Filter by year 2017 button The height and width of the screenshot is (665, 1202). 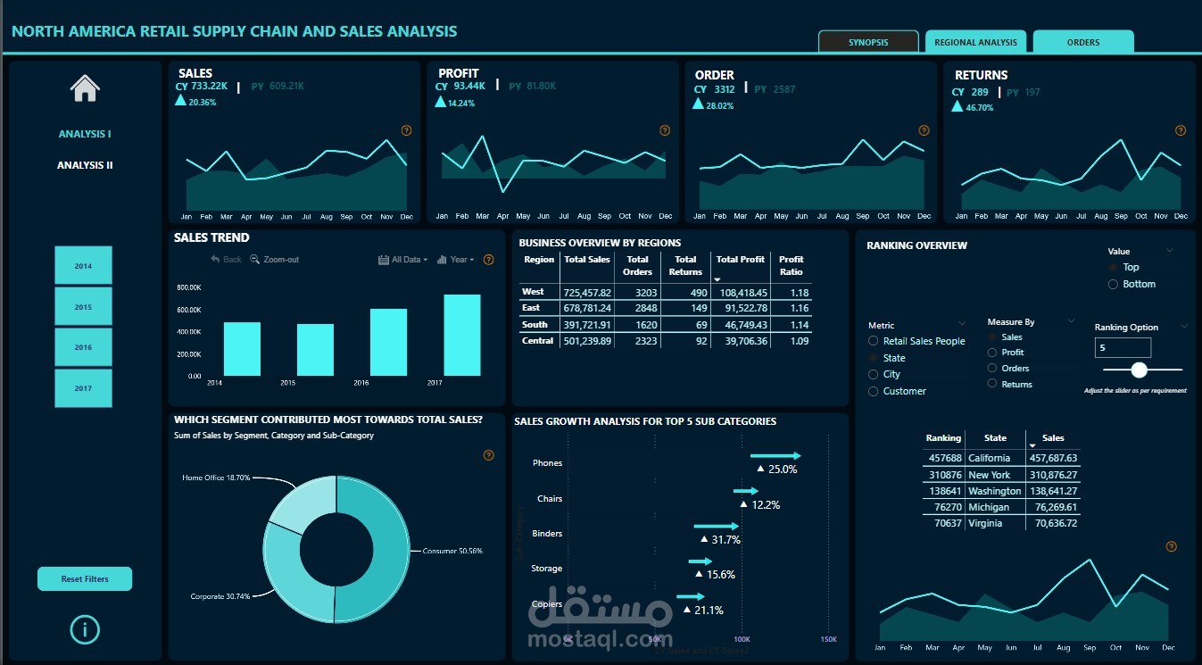click(x=83, y=388)
